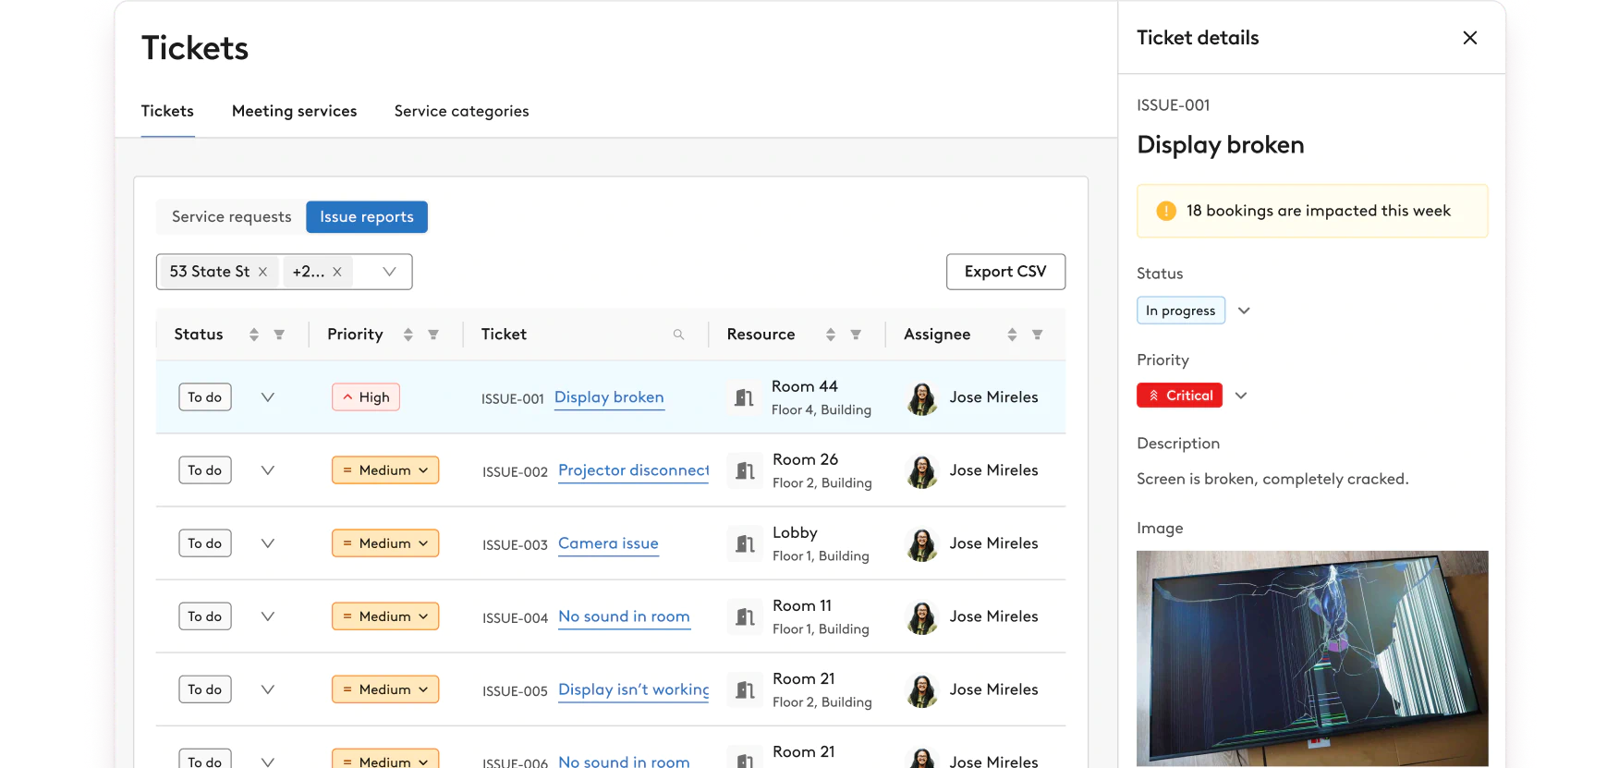Sort the Assignee column
Image resolution: width=1619 pixels, height=768 pixels.
[x=1012, y=335]
